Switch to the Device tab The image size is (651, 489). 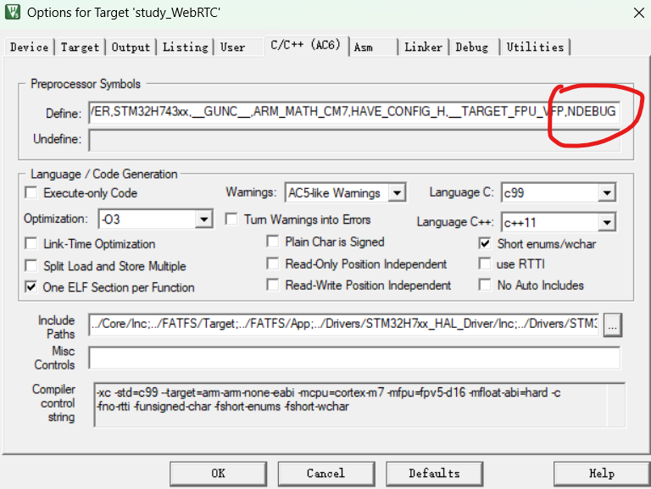click(30, 47)
